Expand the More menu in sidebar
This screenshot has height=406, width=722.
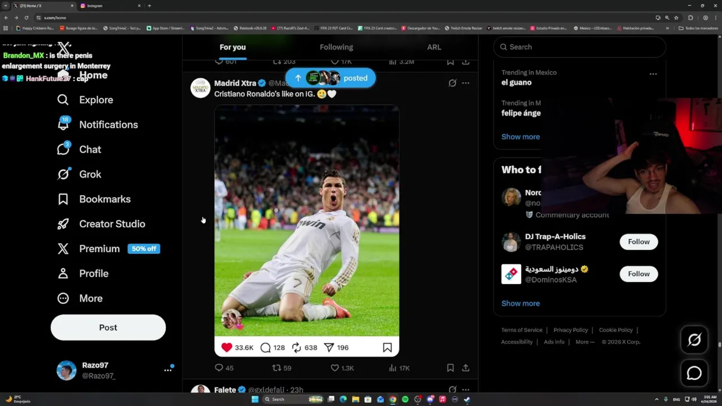click(80, 298)
